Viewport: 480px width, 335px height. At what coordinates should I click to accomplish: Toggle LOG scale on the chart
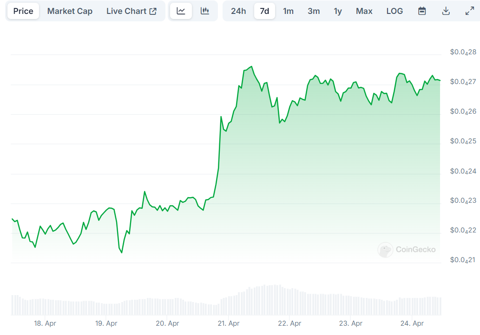pos(395,11)
